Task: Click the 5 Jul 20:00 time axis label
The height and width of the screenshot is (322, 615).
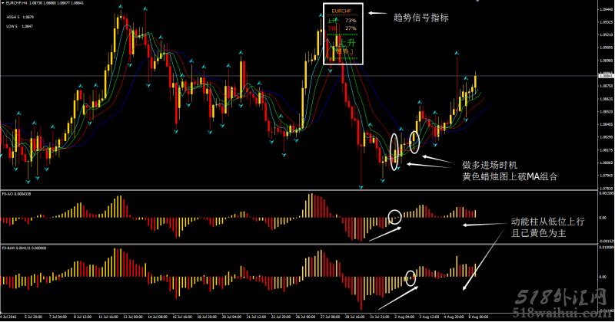Action: (33, 317)
